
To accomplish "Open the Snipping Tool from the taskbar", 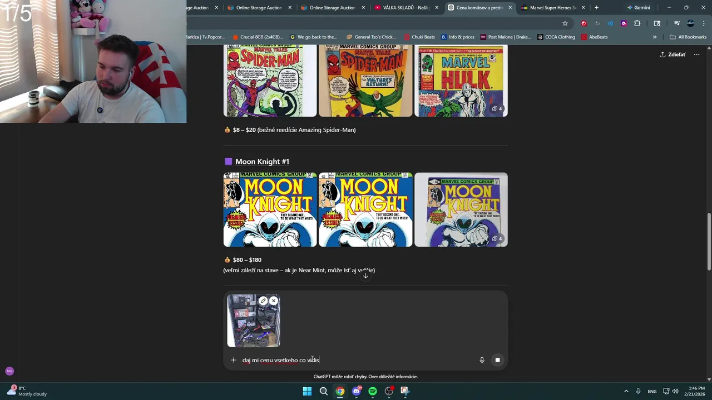I will coord(404,391).
